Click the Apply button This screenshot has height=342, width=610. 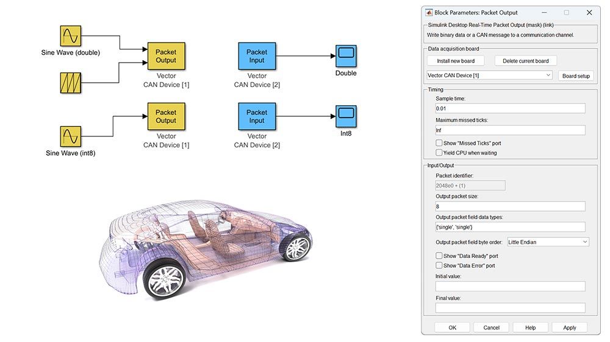pyautogui.click(x=569, y=327)
